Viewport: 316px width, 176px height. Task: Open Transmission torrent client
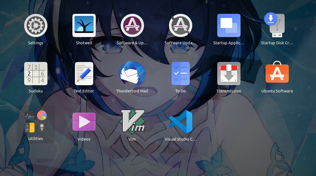click(229, 73)
